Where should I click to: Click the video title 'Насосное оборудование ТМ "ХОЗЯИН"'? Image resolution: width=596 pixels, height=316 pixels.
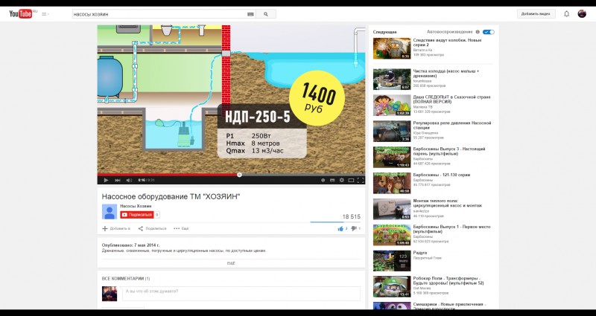pyautogui.click(x=171, y=196)
